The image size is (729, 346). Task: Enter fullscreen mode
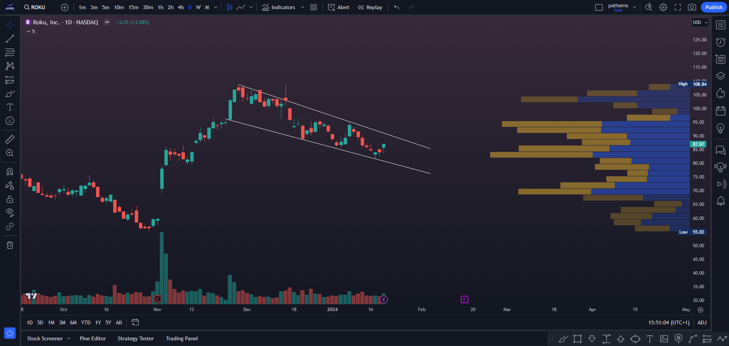pyautogui.click(x=678, y=7)
